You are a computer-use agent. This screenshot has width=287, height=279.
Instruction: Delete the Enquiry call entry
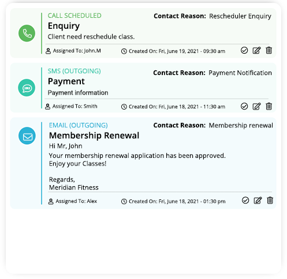[x=269, y=50]
